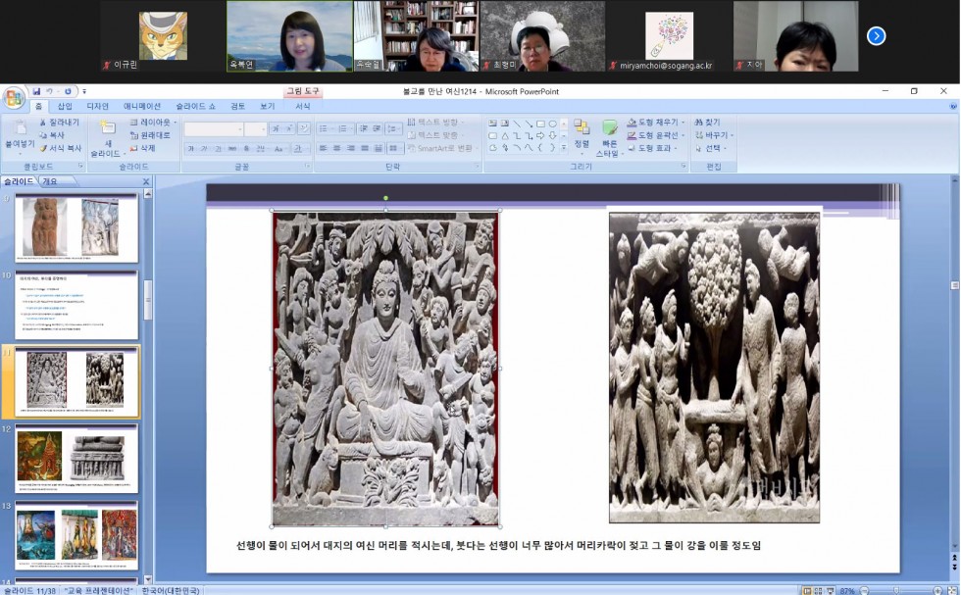Toggle strikethrough formatting

(x=231, y=148)
